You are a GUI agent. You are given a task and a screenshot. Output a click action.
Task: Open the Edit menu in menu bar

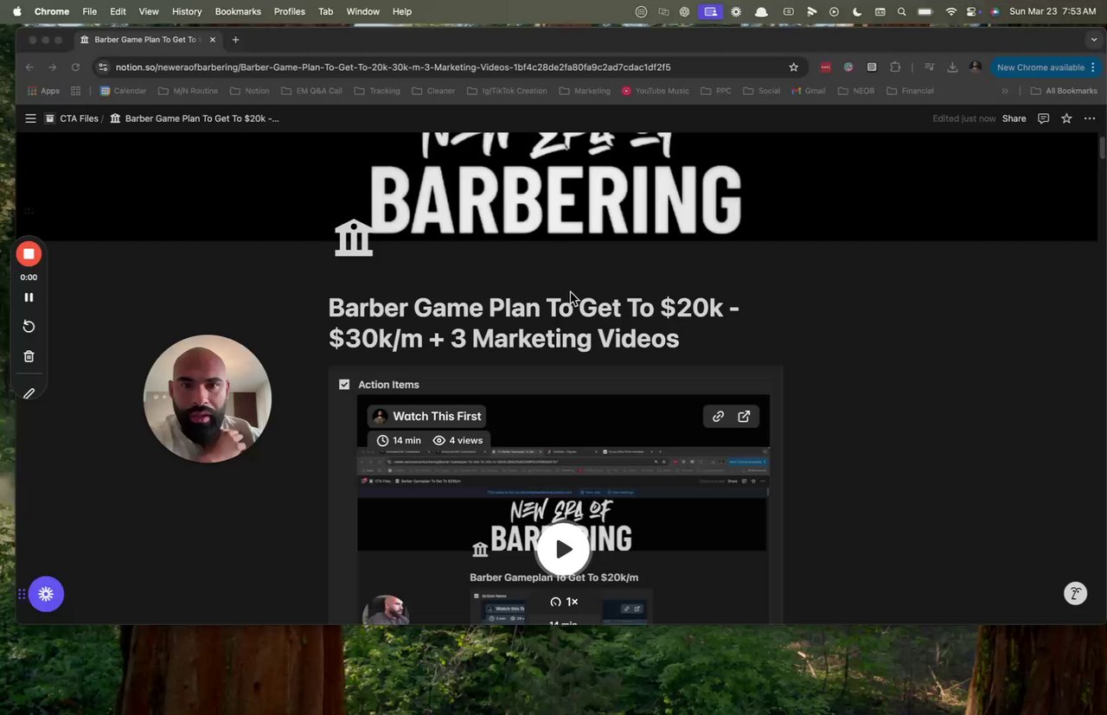[118, 11]
